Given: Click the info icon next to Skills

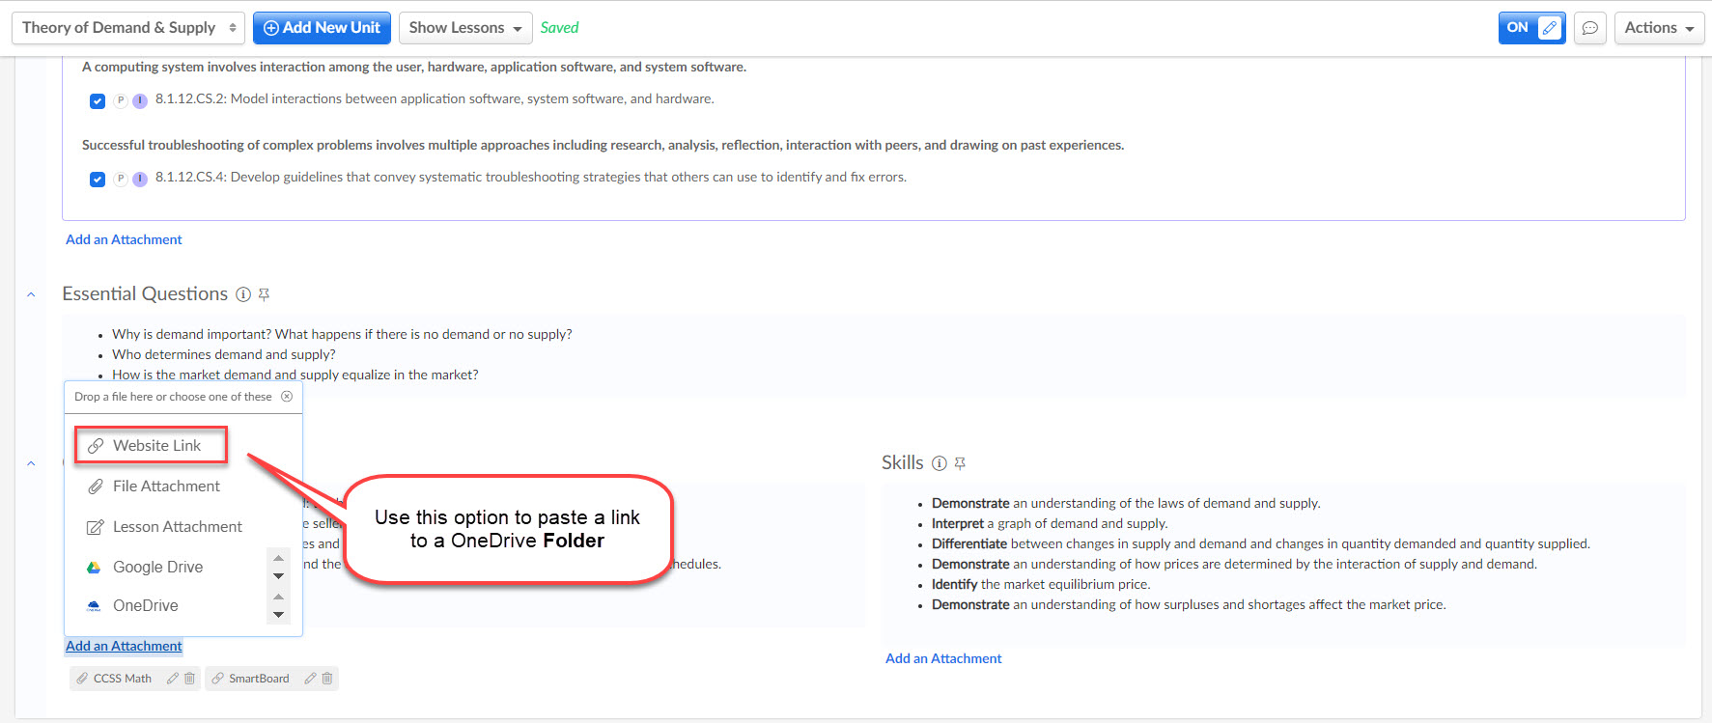Looking at the screenshot, I should (x=939, y=463).
